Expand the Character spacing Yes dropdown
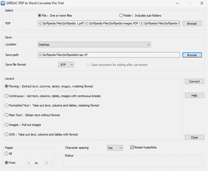Viewport: 208px width, 171px height. pyautogui.click(x=115, y=148)
